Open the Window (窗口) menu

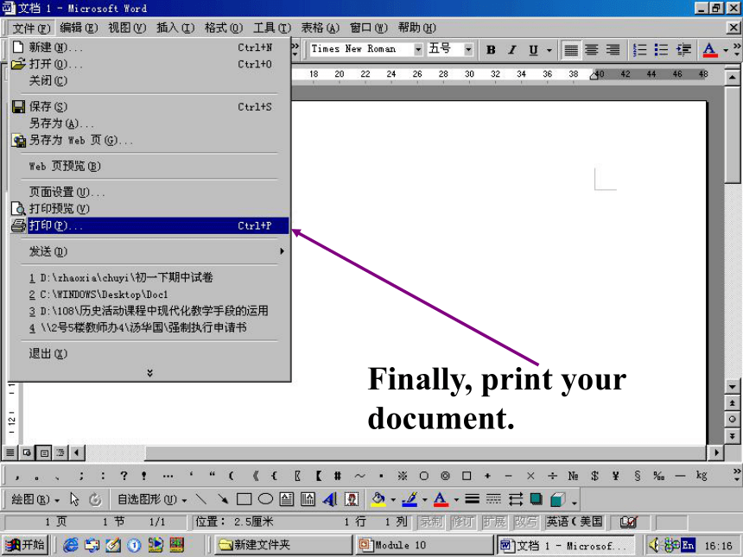(x=369, y=28)
